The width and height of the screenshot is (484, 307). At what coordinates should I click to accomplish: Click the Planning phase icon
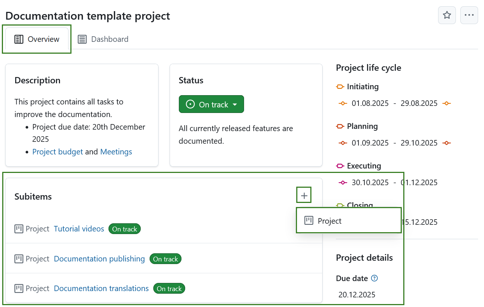point(340,126)
